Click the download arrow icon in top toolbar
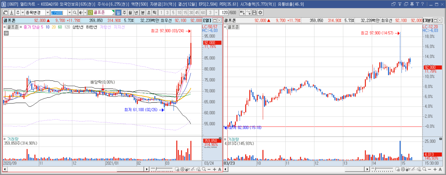This screenshot has width=446, height=175. tap(11, 13)
